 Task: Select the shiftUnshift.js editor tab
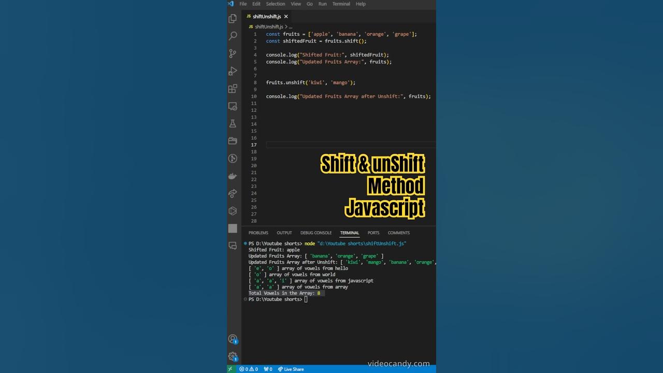267,17
